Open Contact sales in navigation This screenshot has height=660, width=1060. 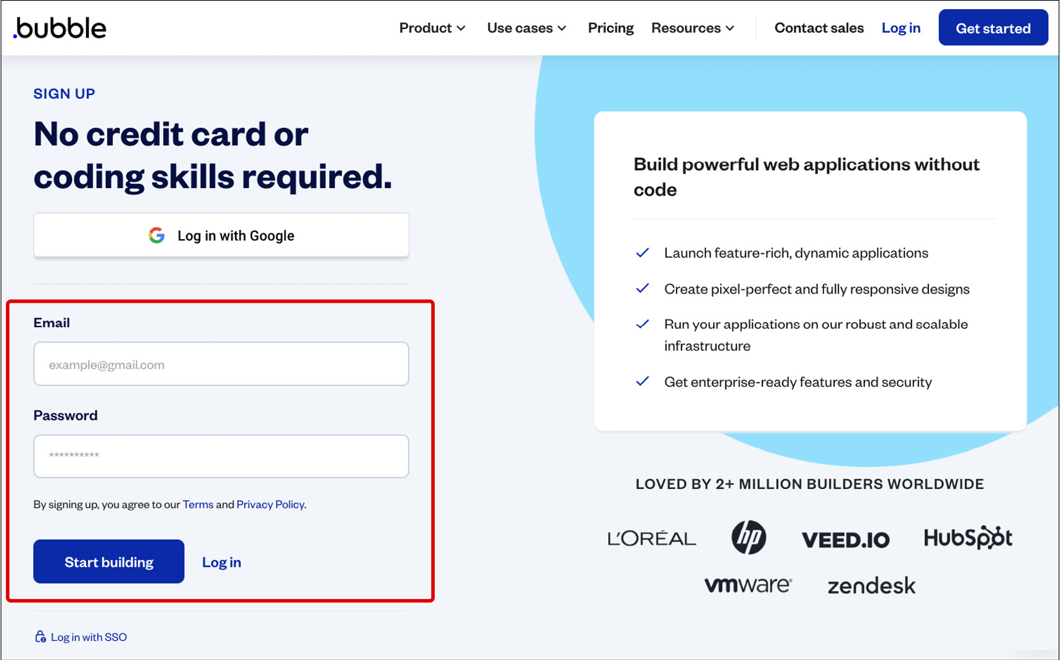818,28
